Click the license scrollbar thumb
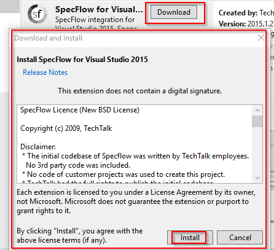Screen dimensions: 274x250 pyautogui.click(x=257, y=122)
